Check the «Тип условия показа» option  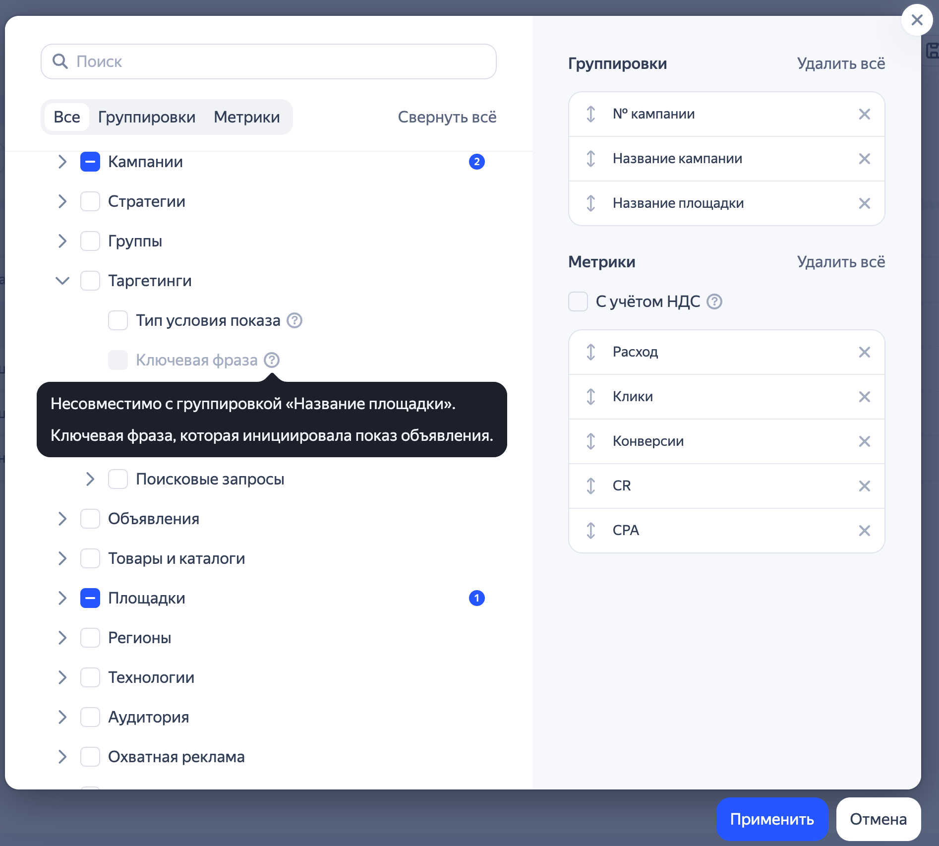tap(118, 320)
